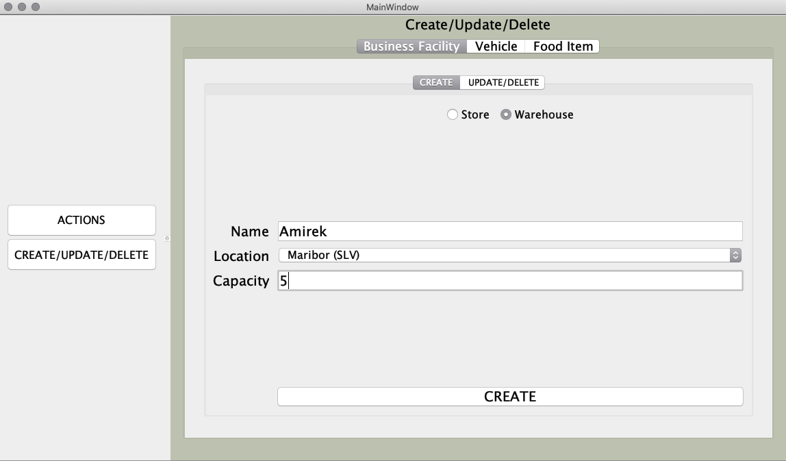Click the green zoom window button
Screen dimensions: 786x461
coord(35,7)
